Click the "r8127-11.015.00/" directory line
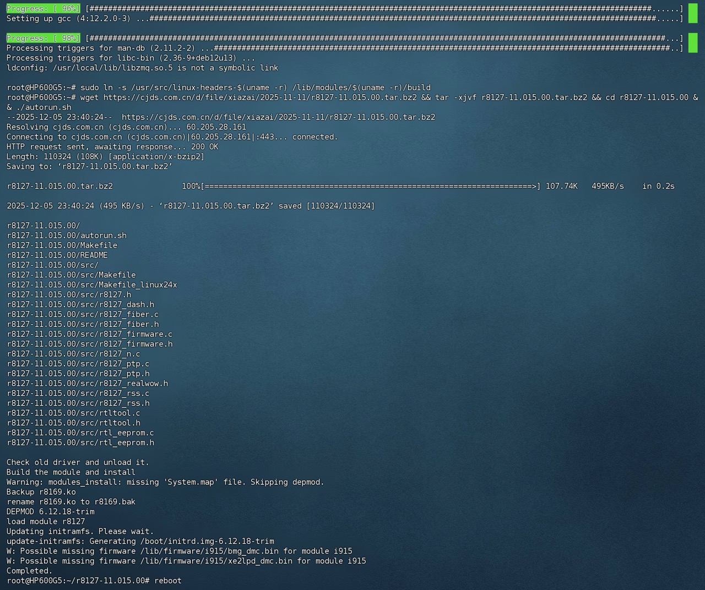Viewport: 705px width, 590px height. (44, 226)
